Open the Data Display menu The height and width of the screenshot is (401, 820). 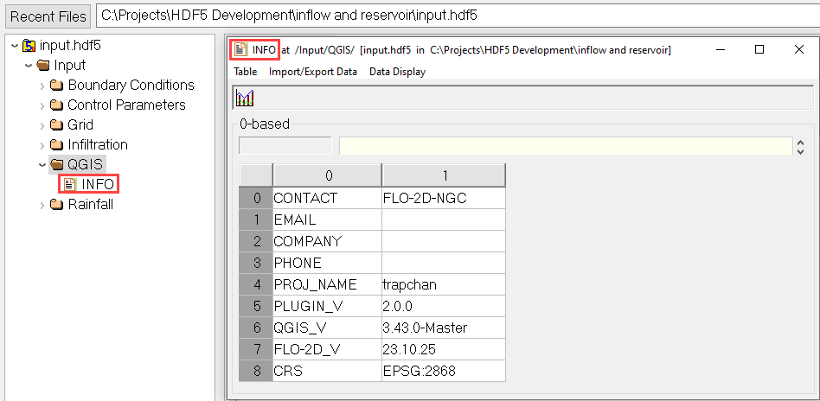tap(397, 72)
